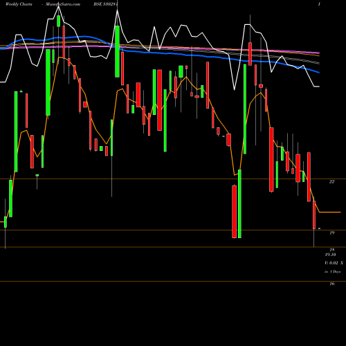Click the 19 price axis label
The image size is (346, 346).
(332, 233)
